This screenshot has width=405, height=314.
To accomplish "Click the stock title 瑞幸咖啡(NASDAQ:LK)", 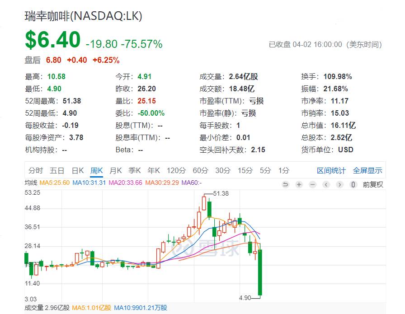I will (x=84, y=16).
